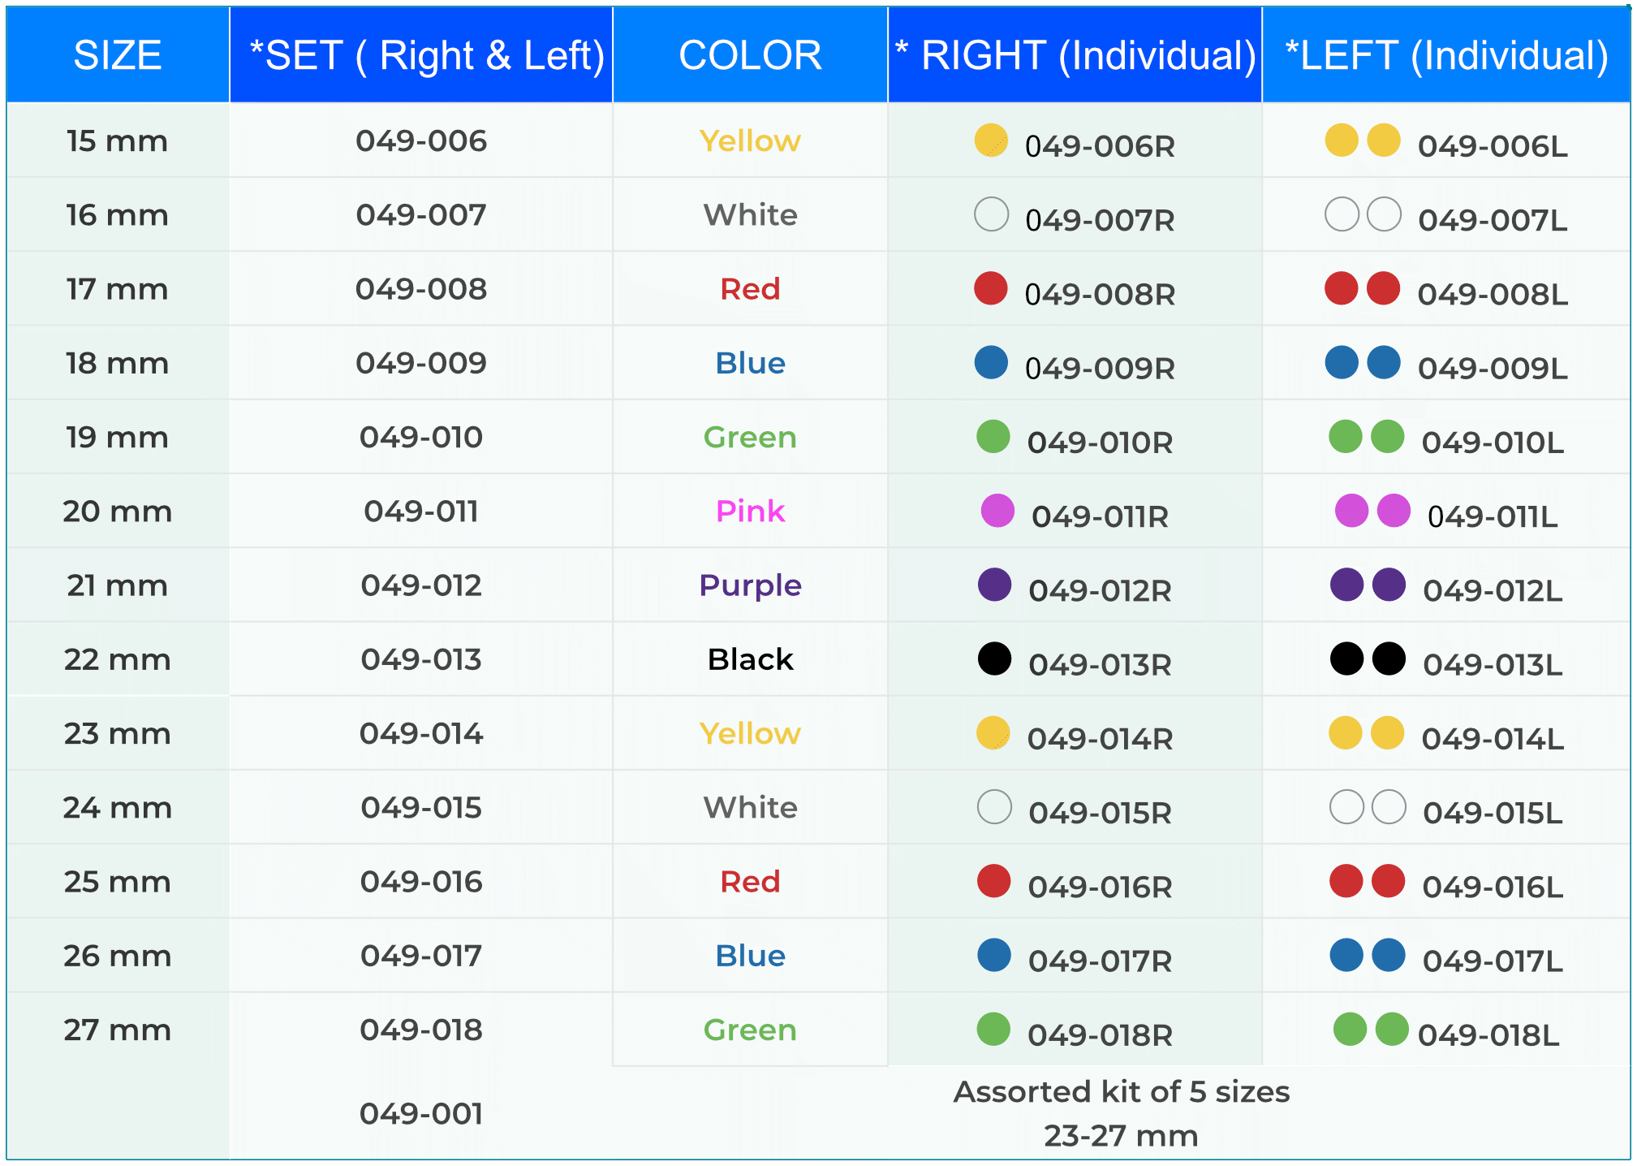
Task: Click the red dot beside 049-008R
Action: 991,288
